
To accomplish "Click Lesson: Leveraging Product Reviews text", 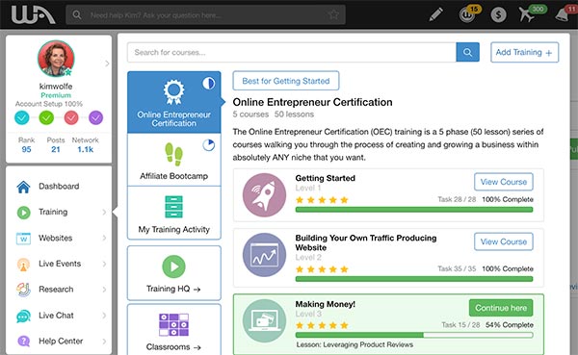I will point(355,344).
